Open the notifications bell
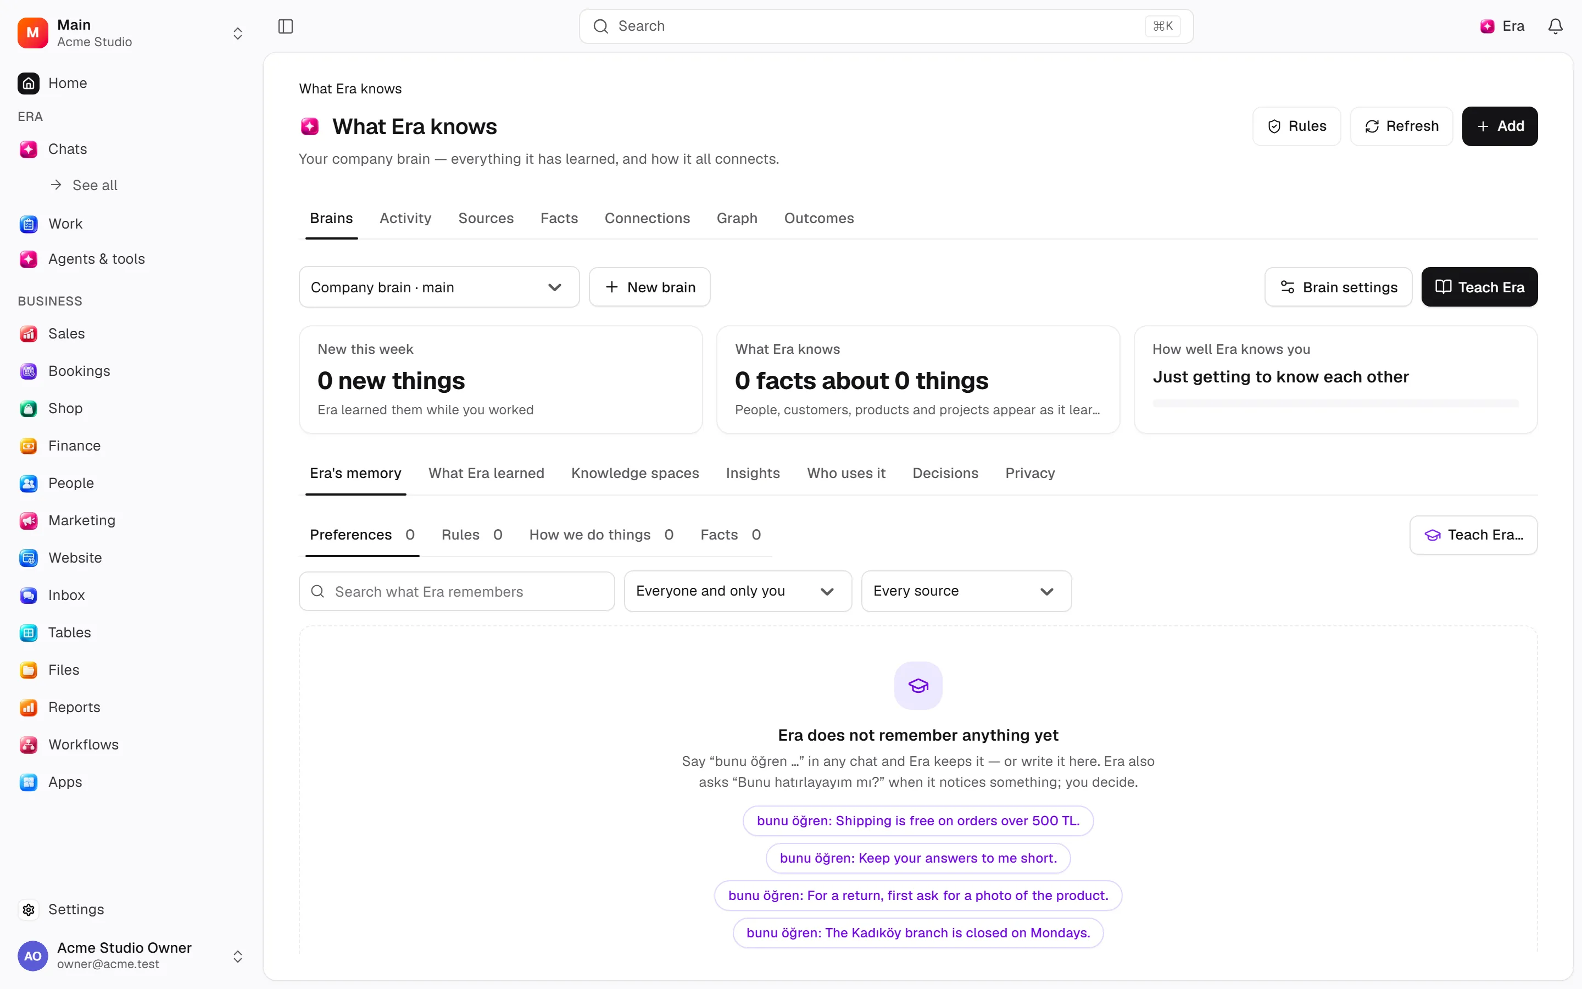1582x989 pixels. [x=1555, y=26]
